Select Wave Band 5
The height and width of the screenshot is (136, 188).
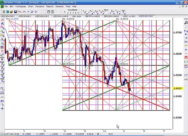pos(76,13)
